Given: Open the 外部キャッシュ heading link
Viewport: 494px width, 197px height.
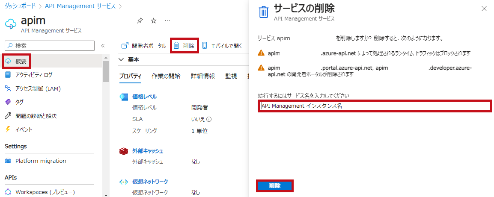Looking at the screenshot, I should point(148,151).
